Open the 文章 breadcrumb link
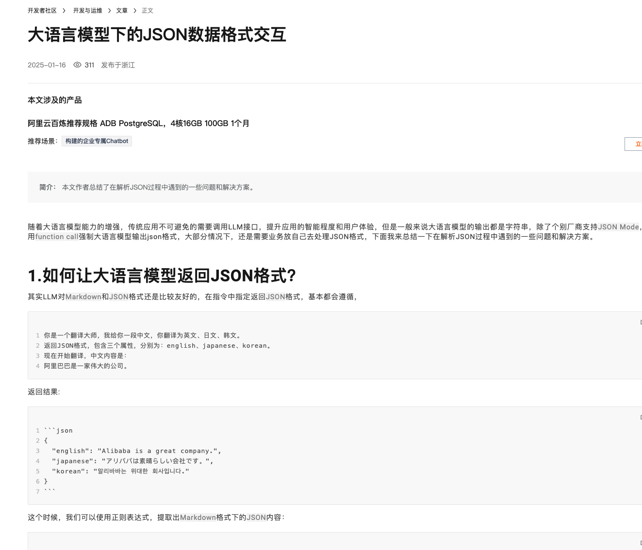The width and height of the screenshot is (642, 550). pos(122,11)
